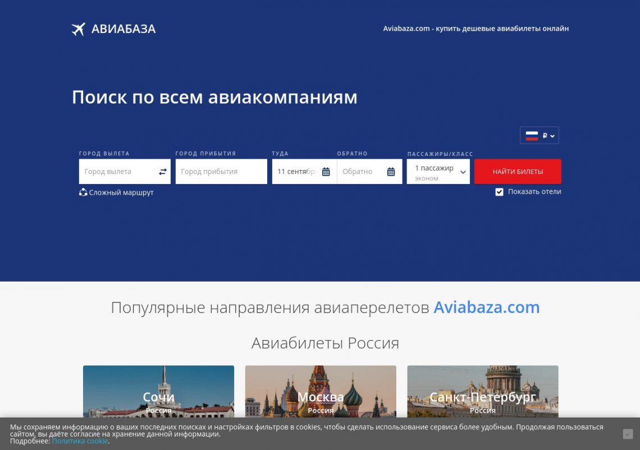Screen dimensions: 640x450
Task: Open the Политика cookie link
Action: [x=80, y=441]
